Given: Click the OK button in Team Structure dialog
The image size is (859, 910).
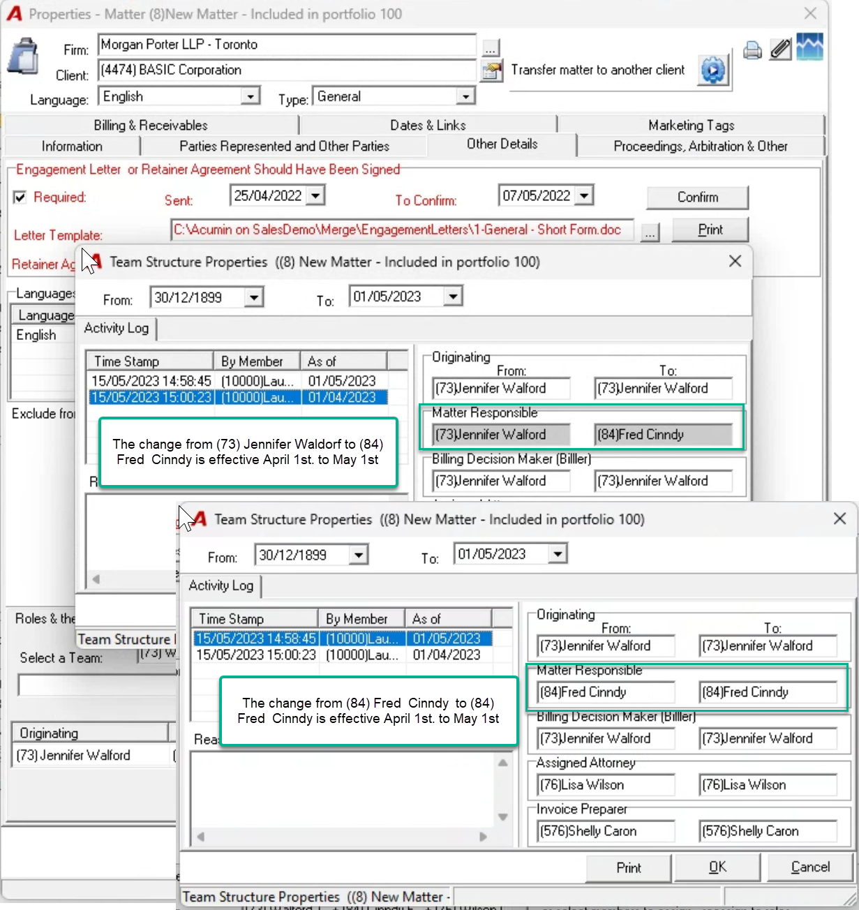Looking at the screenshot, I should click(x=717, y=867).
